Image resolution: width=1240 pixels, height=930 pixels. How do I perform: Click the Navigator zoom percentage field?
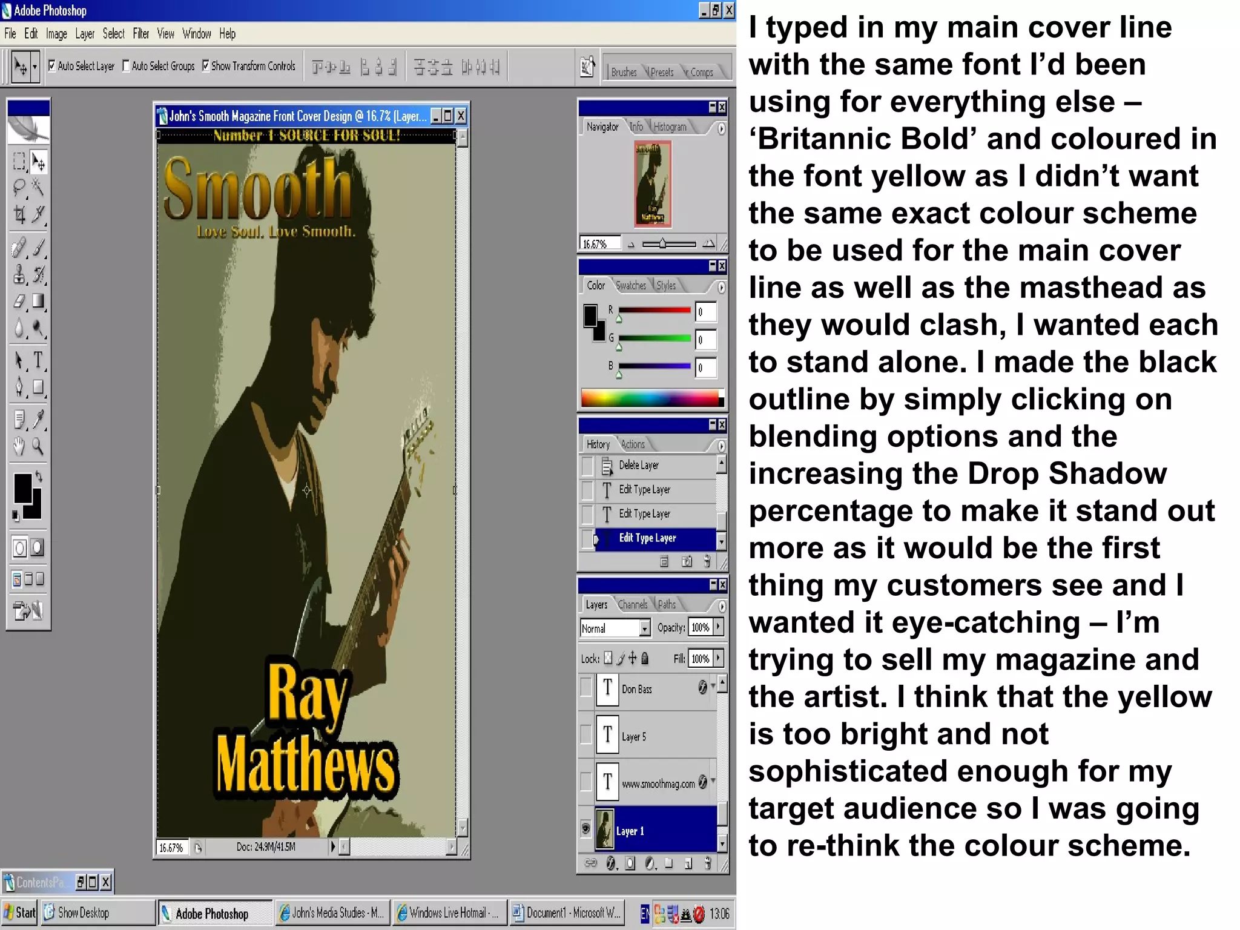(x=600, y=243)
